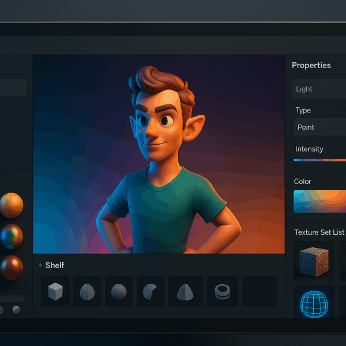Select the cube shape in the Shelf

pos(55,291)
